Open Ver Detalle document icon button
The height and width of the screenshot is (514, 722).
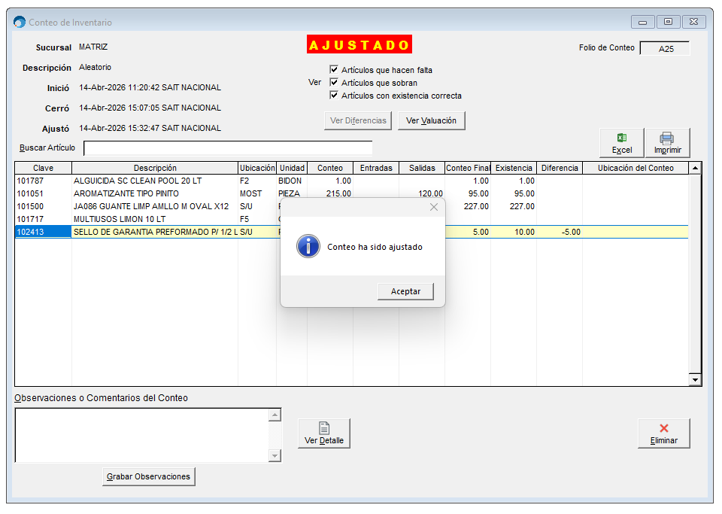click(324, 433)
